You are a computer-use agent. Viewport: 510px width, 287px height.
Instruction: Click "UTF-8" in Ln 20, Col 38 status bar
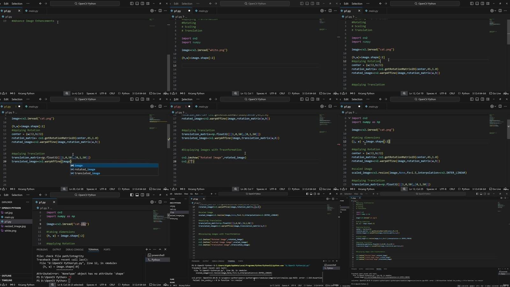click(x=103, y=189)
